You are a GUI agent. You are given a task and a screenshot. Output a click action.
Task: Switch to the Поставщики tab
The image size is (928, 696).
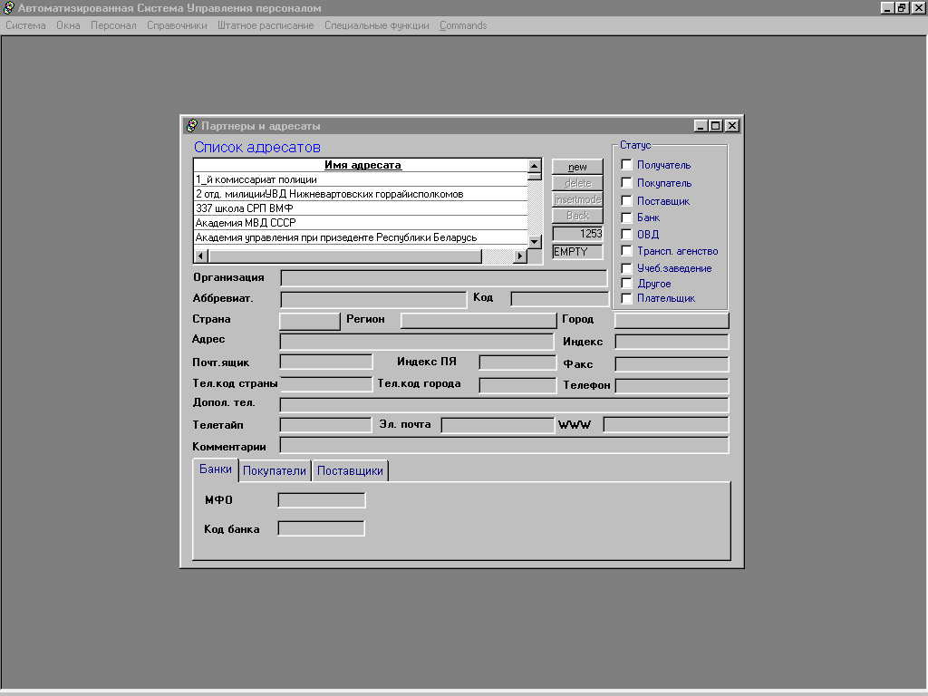(x=351, y=471)
